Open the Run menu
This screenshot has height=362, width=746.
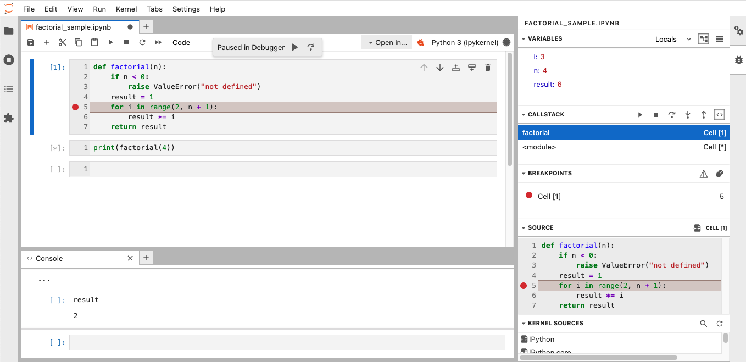coord(99,9)
